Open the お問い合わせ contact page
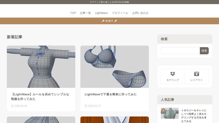 140,13
